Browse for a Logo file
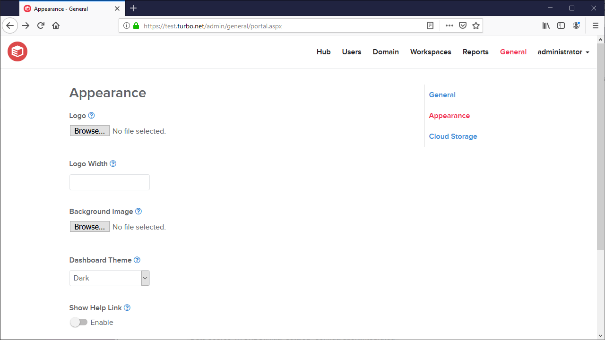Viewport: 605px width, 340px height. pos(89,130)
